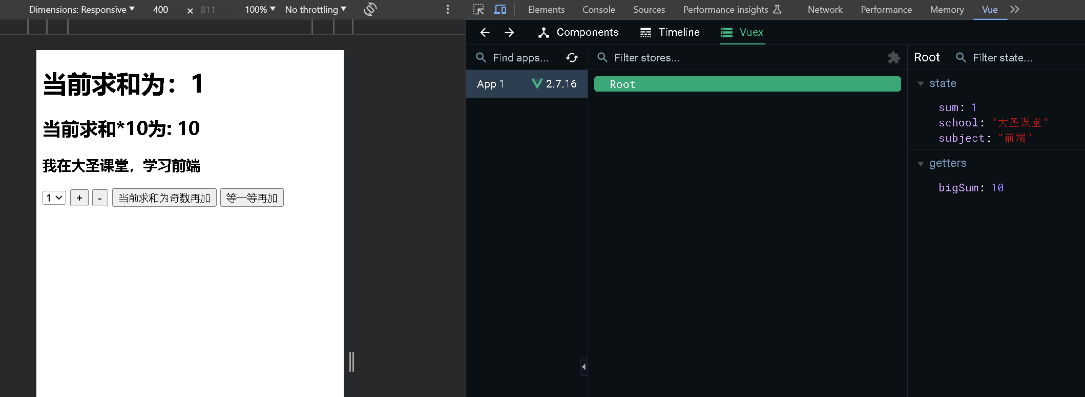Screen dimensions: 1085x397
Task: Open the device toolbar three-dot menu
Action: [x=448, y=9]
